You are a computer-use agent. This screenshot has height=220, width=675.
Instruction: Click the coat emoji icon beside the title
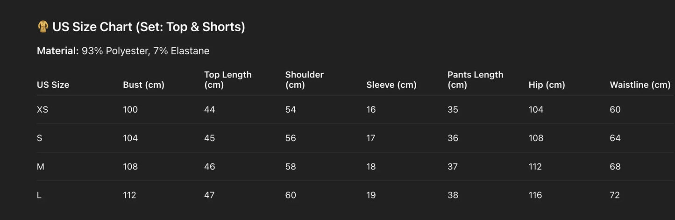(x=43, y=27)
